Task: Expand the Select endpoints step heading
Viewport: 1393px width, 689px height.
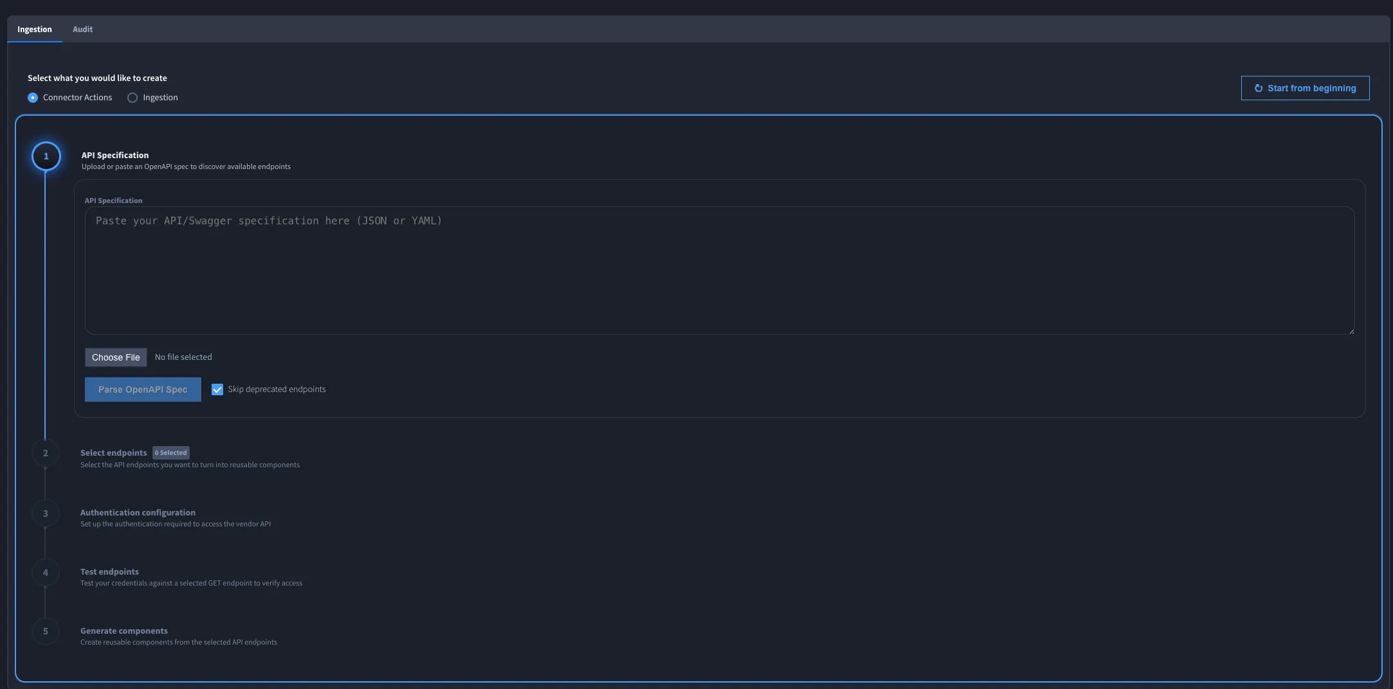Action: (x=113, y=453)
